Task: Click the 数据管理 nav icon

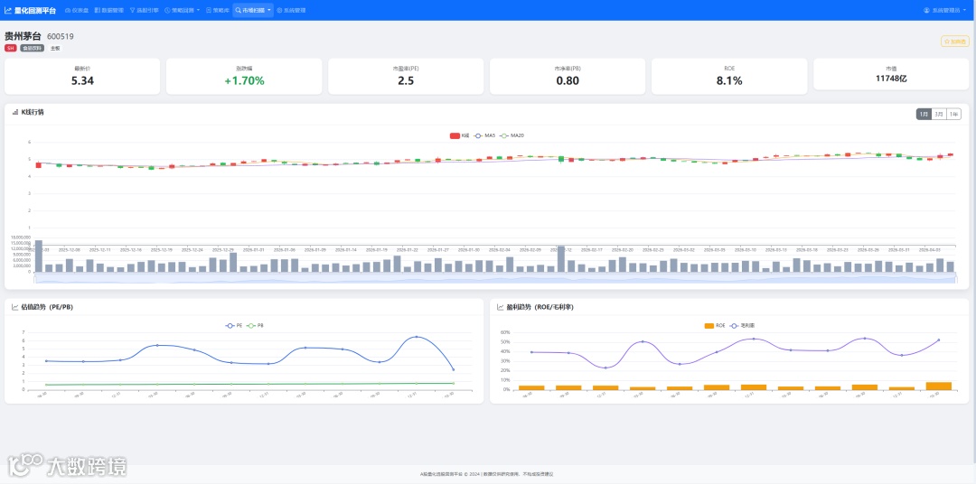Action: click(97, 11)
